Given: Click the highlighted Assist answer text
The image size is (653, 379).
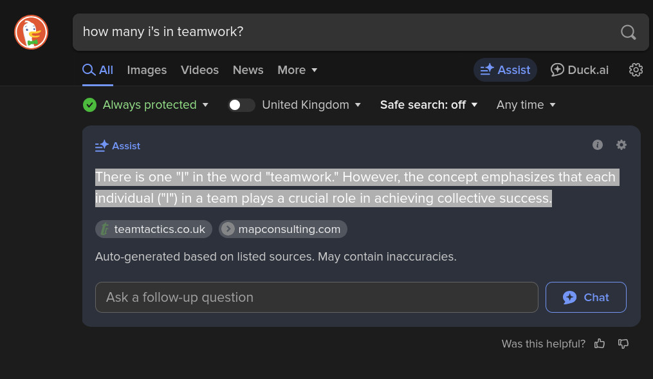Looking at the screenshot, I should coord(357,187).
